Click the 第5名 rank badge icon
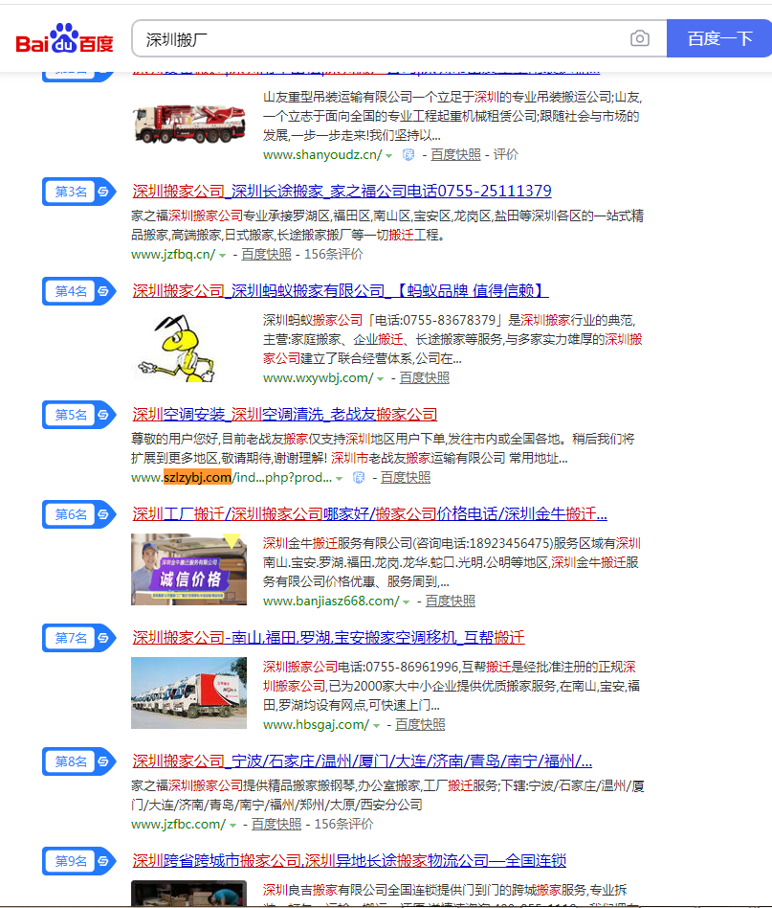Screen dimensions: 772x908 click(x=78, y=415)
